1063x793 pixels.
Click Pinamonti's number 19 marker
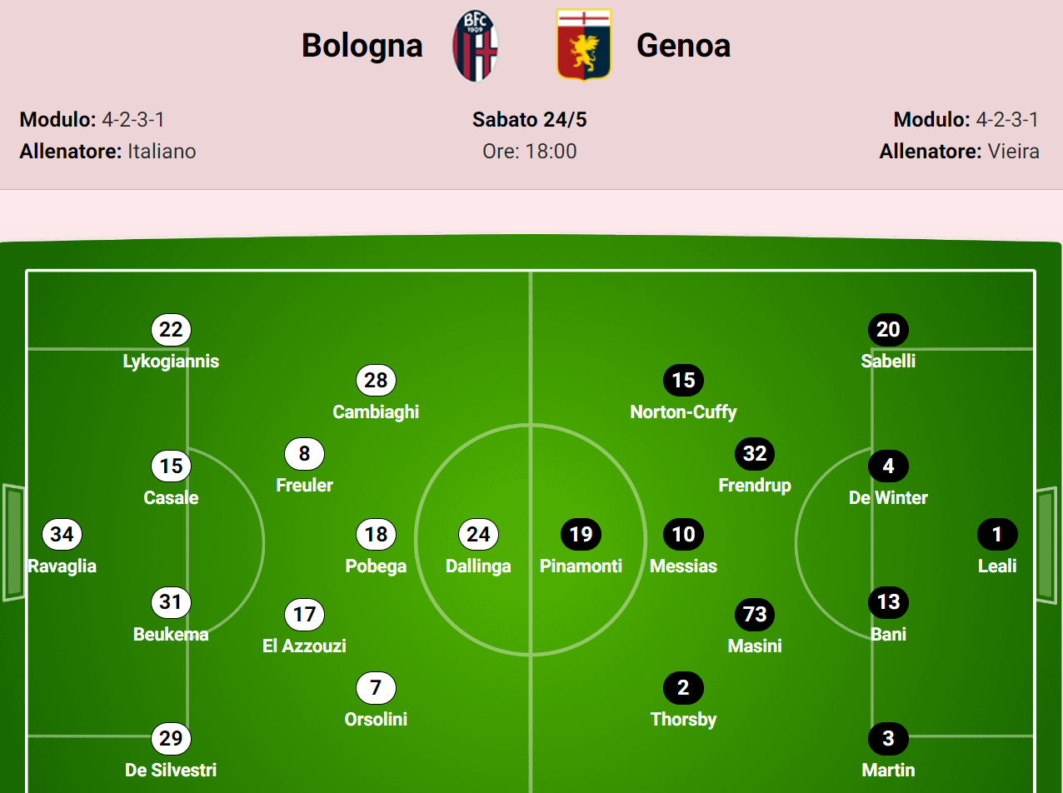pyautogui.click(x=581, y=535)
